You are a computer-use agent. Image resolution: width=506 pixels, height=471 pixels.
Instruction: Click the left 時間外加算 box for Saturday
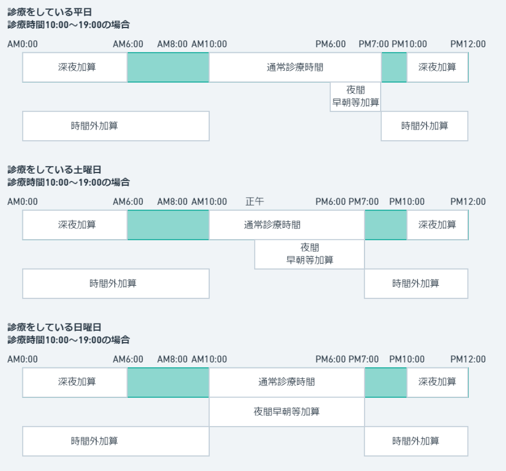pyautogui.click(x=116, y=283)
